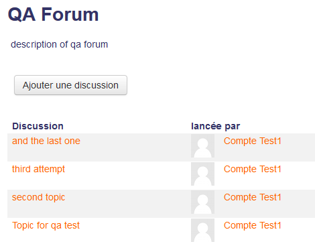View Compte Test1 profile from 'Topic for qa test' row
Screen dimensions: 315x252
pos(253,225)
